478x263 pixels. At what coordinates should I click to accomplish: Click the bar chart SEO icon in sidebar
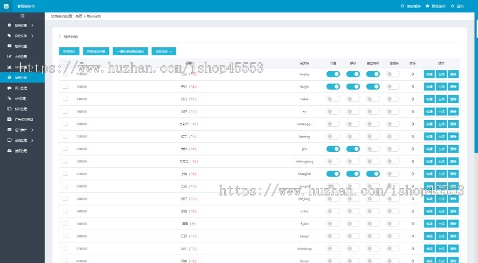click(x=9, y=67)
